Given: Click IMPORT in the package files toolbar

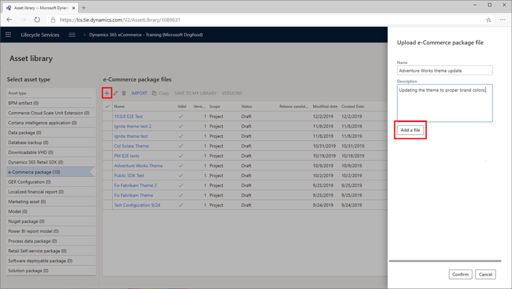Looking at the screenshot, I should point(139,93).
